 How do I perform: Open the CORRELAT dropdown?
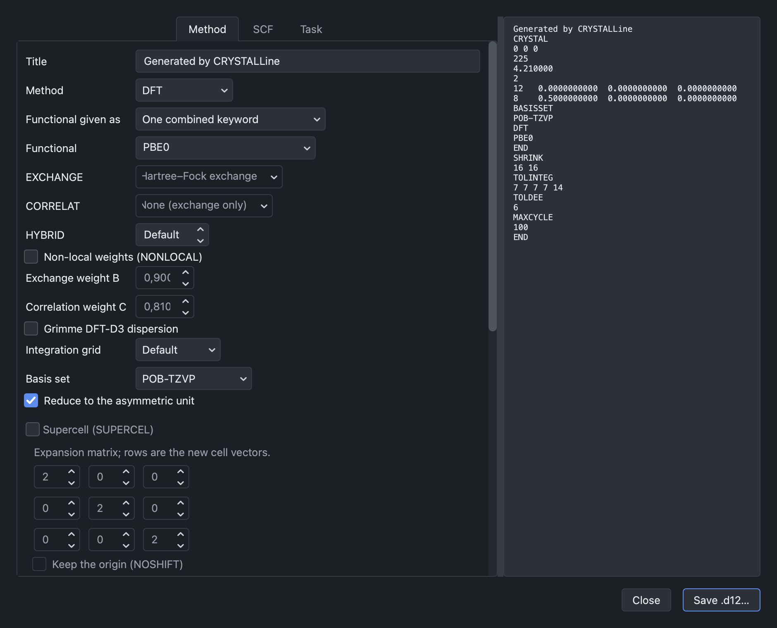pos(204,206)
